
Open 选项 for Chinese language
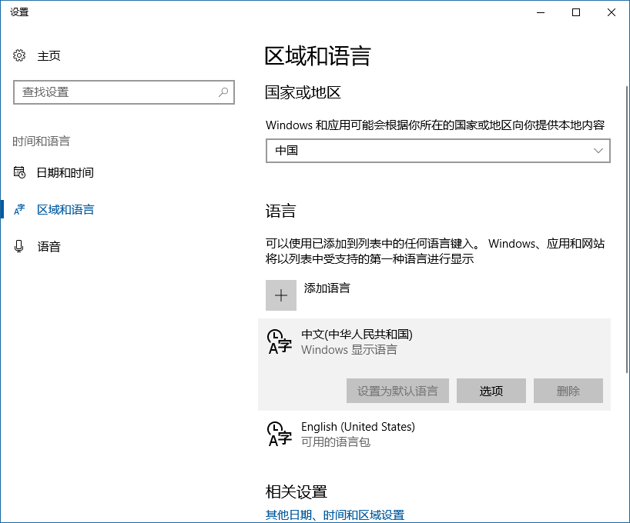491,391
